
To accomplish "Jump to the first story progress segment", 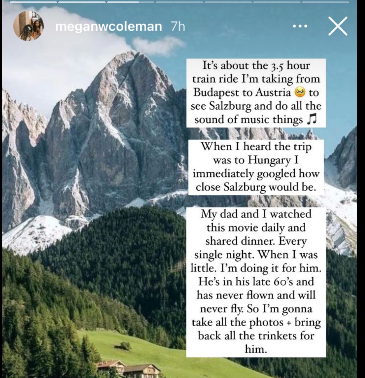I will [33, 2].
